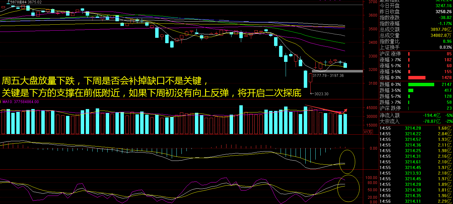Click the 总成交额 label

(389, 29)
